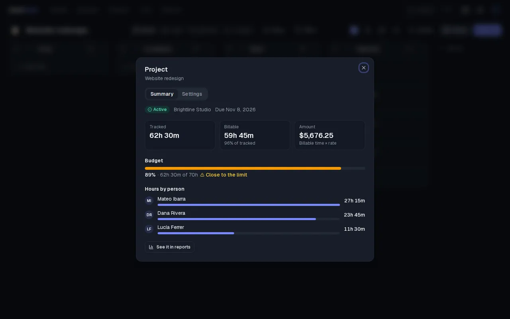Click the name Lucía Ferrer
The height and width of the screenshot is (319, 510).
pos(171,227)
